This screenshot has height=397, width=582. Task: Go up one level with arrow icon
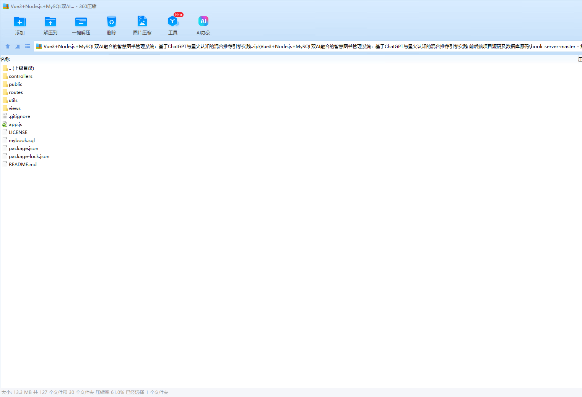(x=8, y=46)
